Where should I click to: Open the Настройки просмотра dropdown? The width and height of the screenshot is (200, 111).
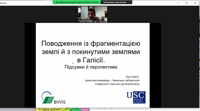pos(116,2)
